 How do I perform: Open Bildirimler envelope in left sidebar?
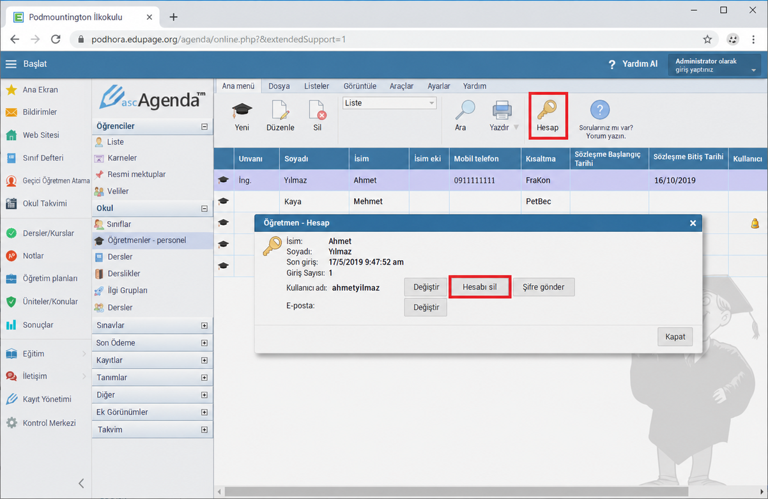point(12,112)
